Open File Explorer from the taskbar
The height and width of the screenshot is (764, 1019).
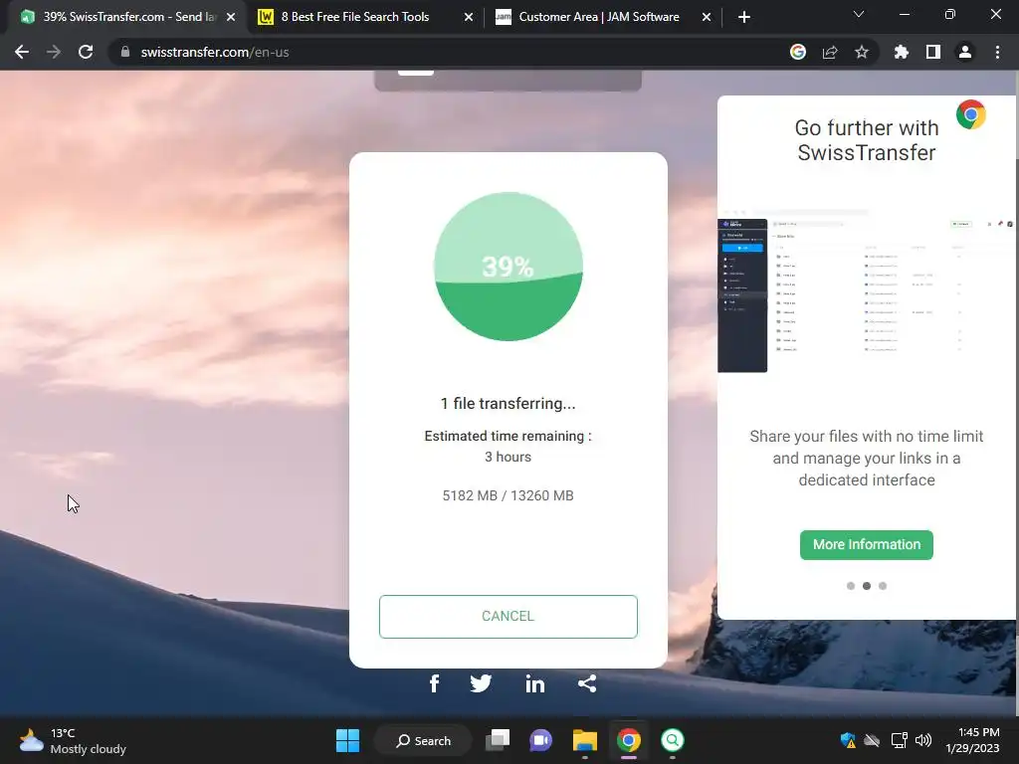pos(584,740)
